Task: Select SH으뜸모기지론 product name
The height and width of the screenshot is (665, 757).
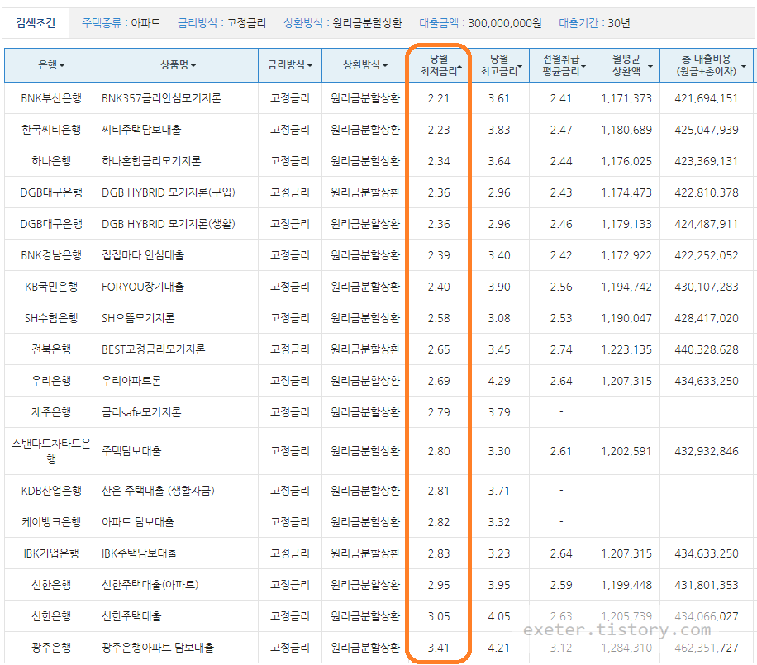Action: pos(138,318)
